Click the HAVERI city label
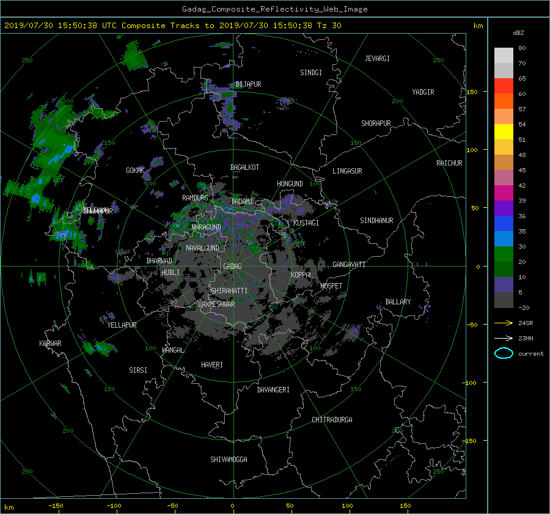The width and height of the screenshot is (550, 514). pyautogui.click(x=212, y=364)
